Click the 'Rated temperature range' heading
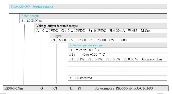The image size is (173, 94). click(86, 45)
